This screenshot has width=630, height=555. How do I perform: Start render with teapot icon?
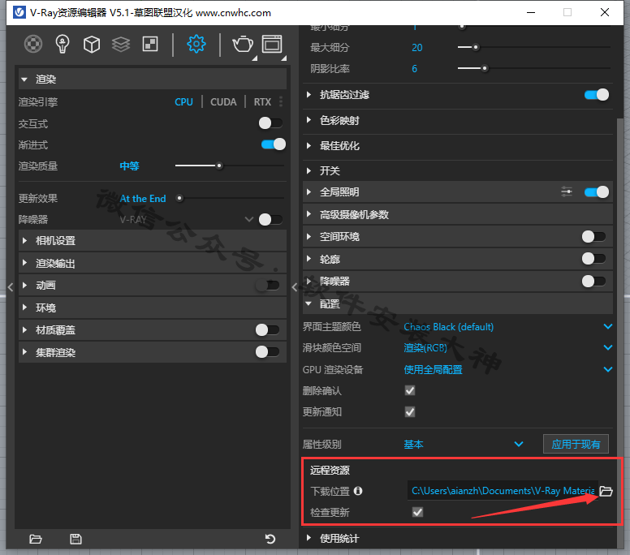(x=243, y=44)
